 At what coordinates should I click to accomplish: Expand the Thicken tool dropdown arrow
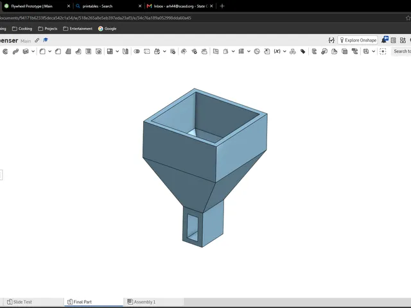point(33,51)
